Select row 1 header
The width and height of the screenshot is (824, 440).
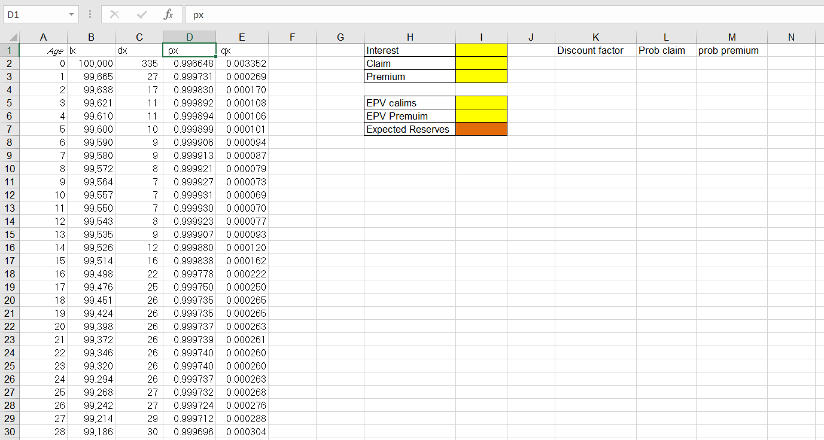9,50
